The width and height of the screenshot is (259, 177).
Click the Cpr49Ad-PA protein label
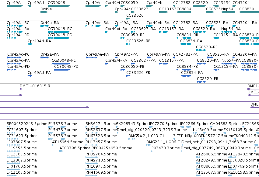39,73
